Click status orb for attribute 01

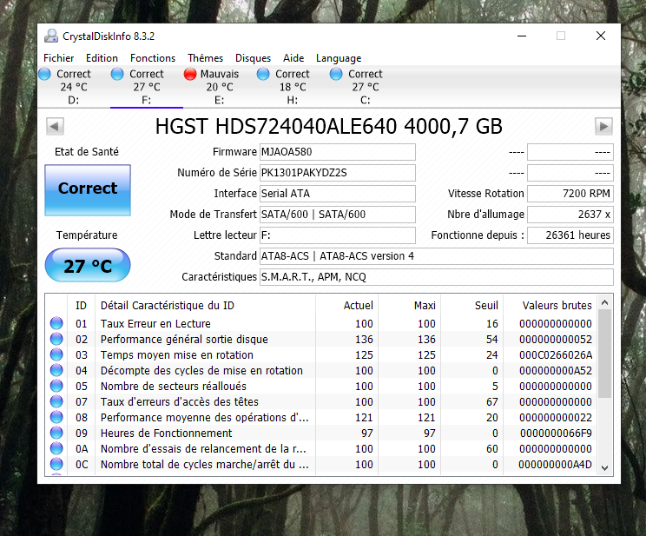point(56,323)
